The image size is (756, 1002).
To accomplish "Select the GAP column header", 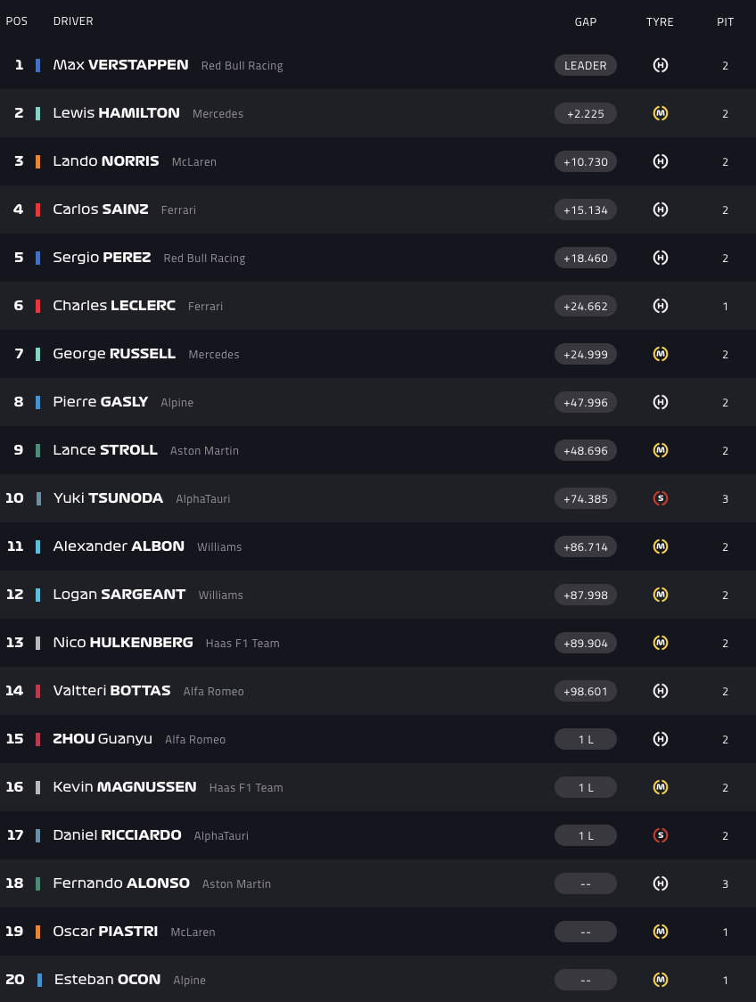I will click(x=586, y=21).
